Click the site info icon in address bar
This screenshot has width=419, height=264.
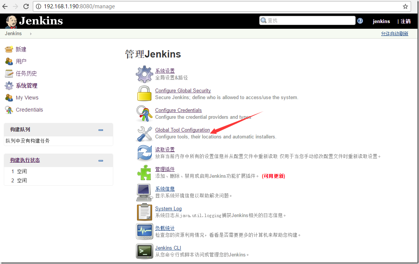[x=39, y=6]
